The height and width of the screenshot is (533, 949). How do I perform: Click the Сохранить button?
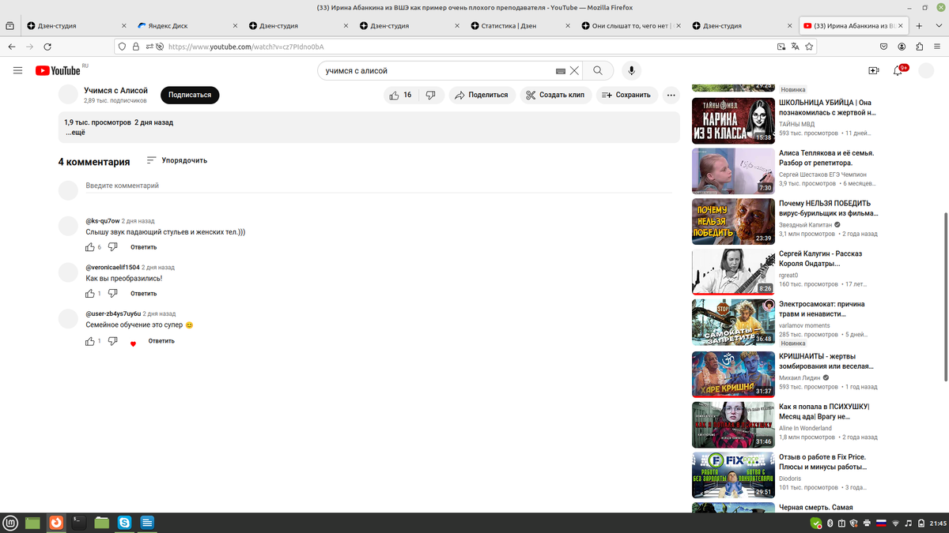[x=626, y=95]
